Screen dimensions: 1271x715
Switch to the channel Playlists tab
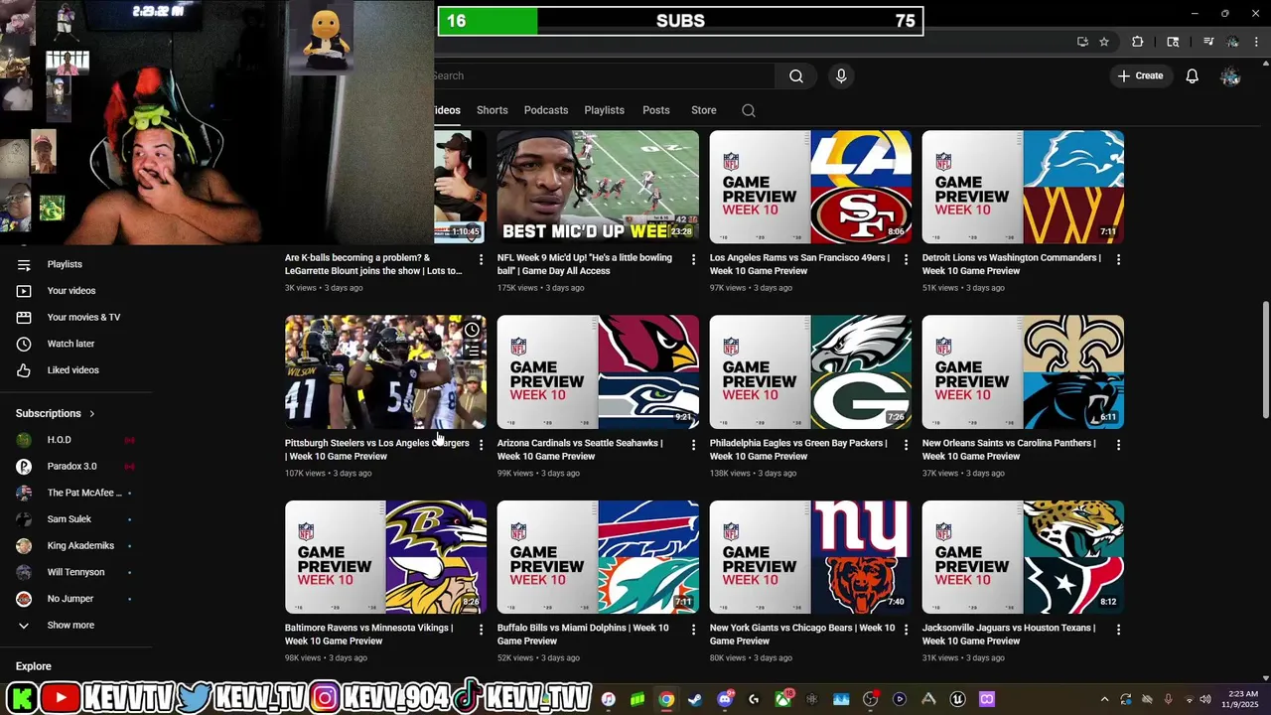pos(604,110)
